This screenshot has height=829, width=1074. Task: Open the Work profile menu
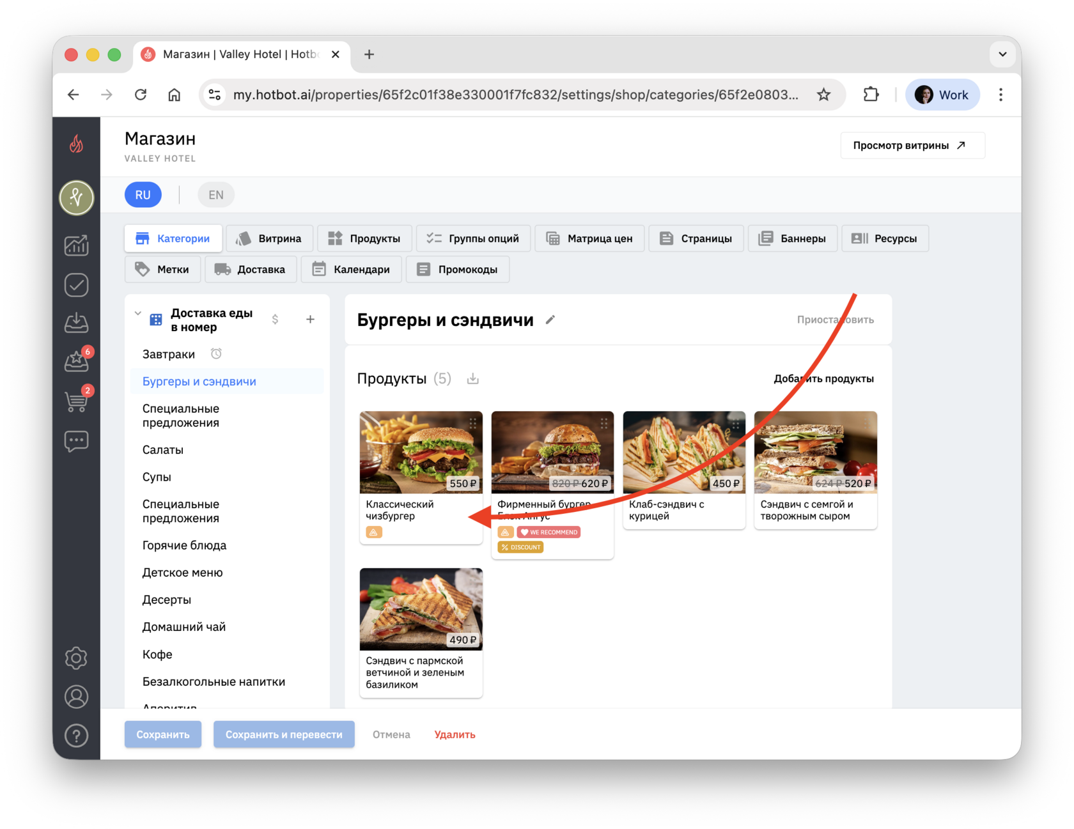(x=942, y=95)
